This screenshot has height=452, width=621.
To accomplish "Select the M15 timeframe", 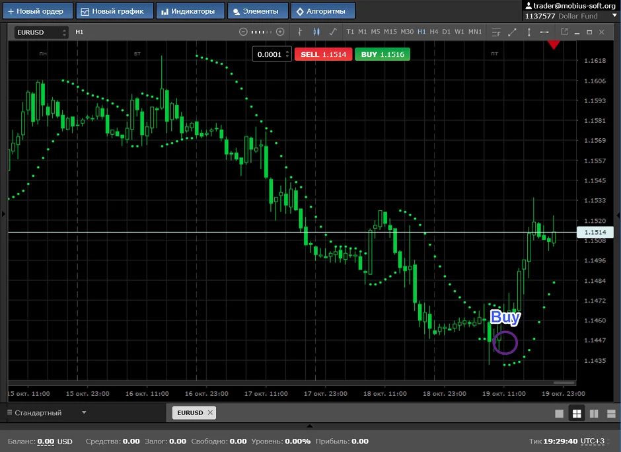I will (390, 32).
